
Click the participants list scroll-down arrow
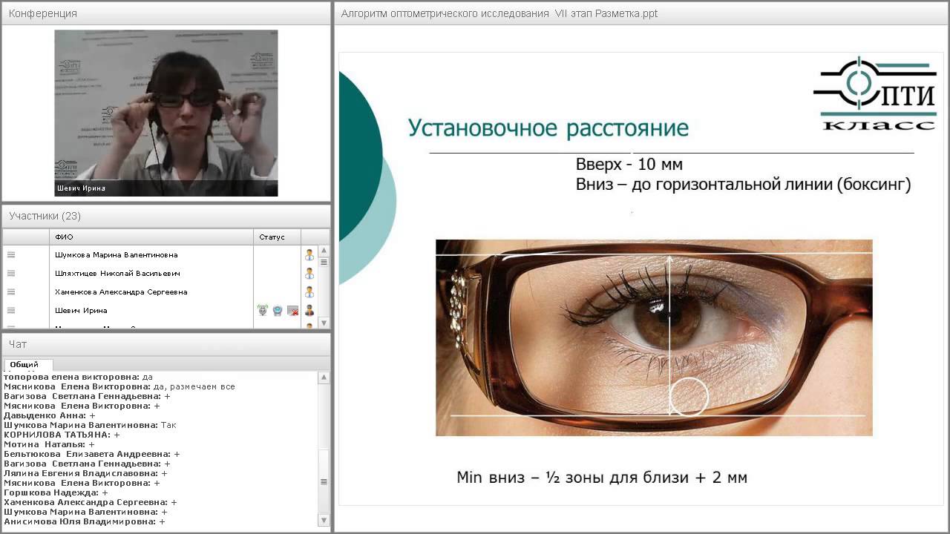[324, 325]
